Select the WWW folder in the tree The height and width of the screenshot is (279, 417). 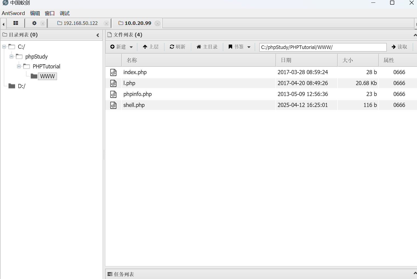click(47, 76)
